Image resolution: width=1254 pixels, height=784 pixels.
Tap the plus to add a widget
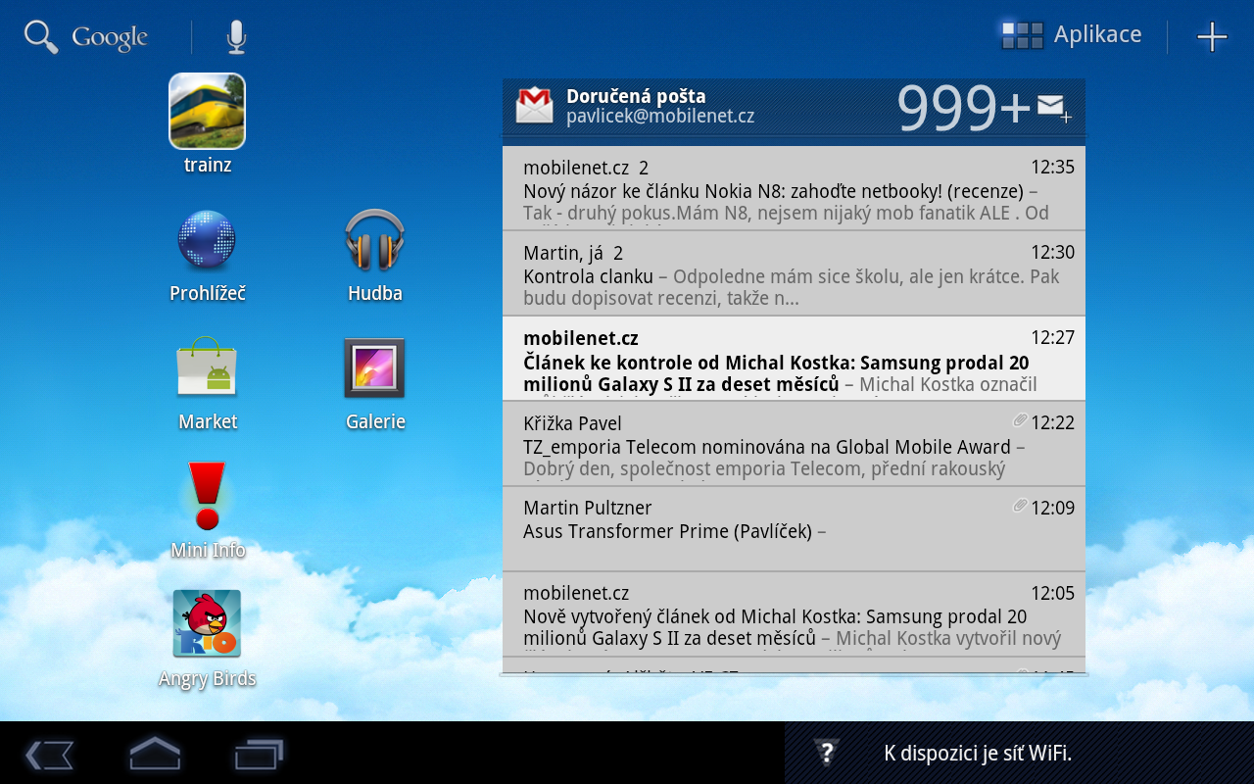(1212, 37)
